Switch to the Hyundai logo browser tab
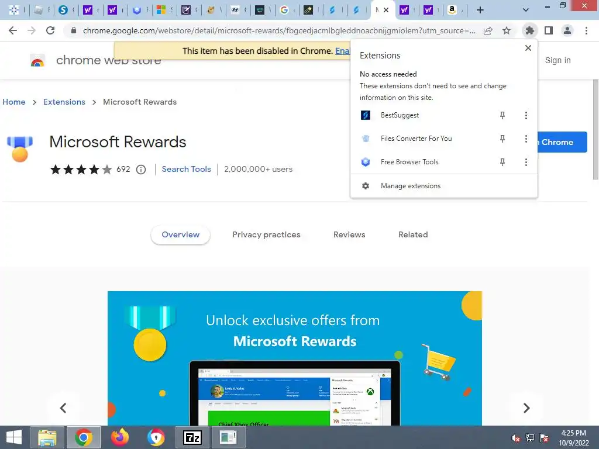The width and height of the screenshot is (599, 449). coord(235,11)
